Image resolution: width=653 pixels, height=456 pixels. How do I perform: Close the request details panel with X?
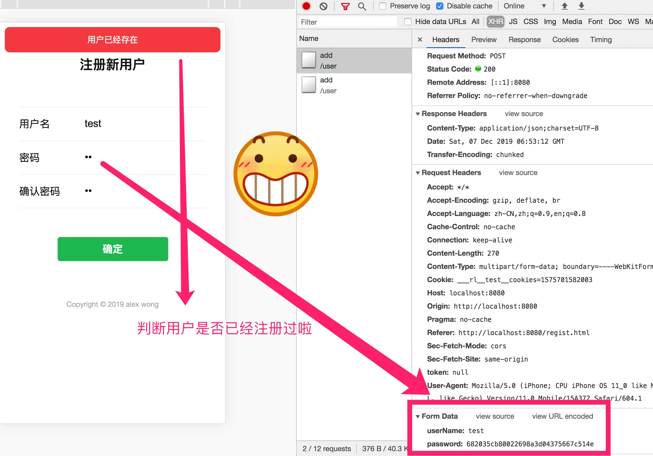420,39
